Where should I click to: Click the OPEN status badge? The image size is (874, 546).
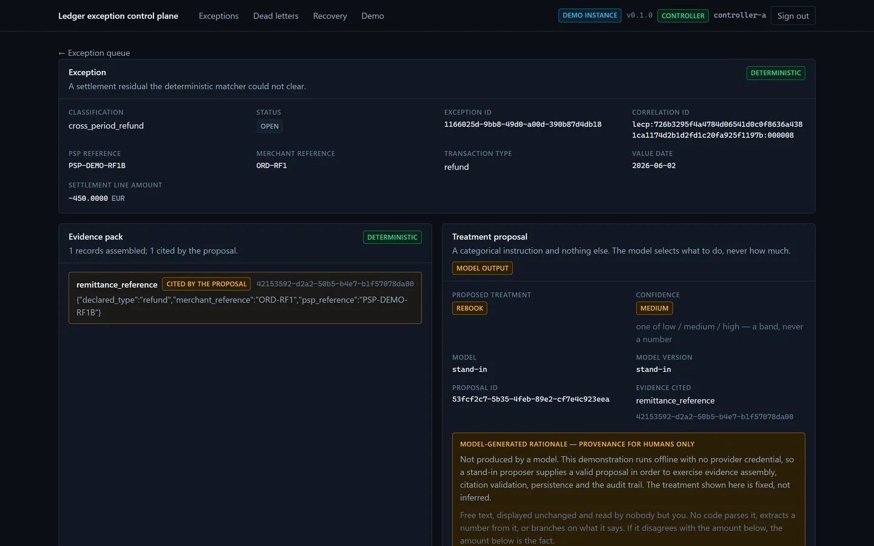tap(269, 126)
